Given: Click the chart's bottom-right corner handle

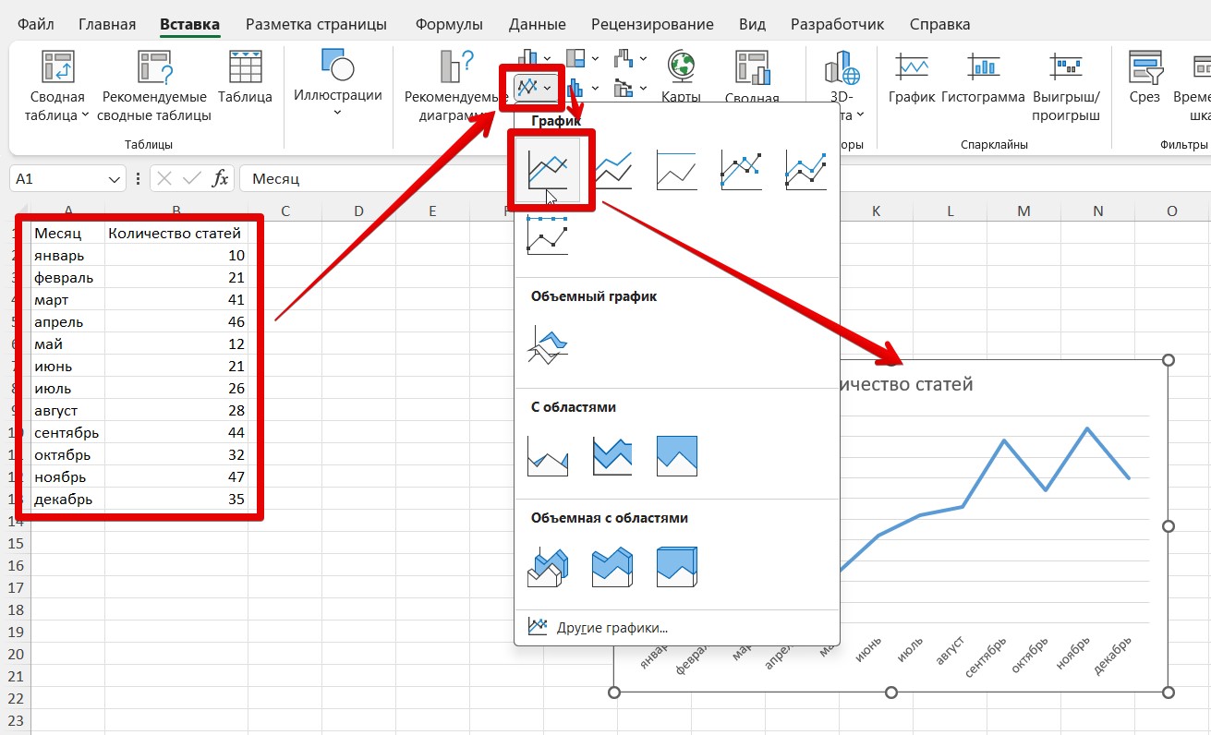Looking at the screenshot, I should (x=1168, y=692).
